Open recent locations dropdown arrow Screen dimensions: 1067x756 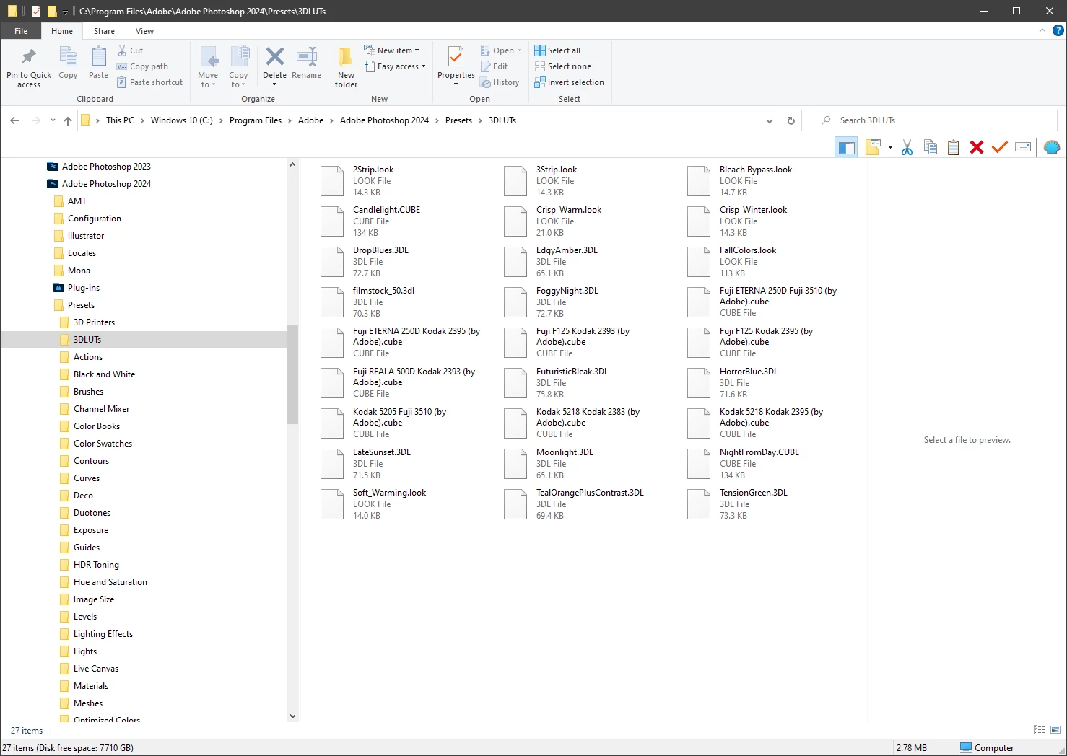coord(53,120)
